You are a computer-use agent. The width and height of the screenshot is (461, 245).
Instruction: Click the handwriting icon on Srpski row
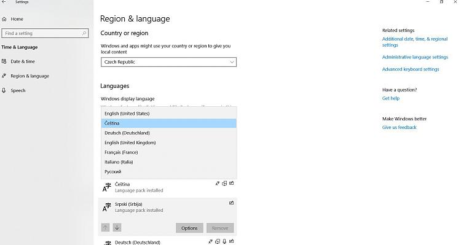click(231, 203)
